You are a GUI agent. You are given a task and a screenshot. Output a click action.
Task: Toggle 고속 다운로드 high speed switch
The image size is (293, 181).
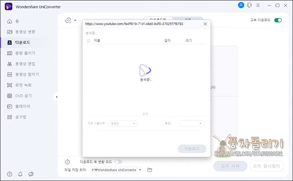pyautogui.click(x=278, y=20)
